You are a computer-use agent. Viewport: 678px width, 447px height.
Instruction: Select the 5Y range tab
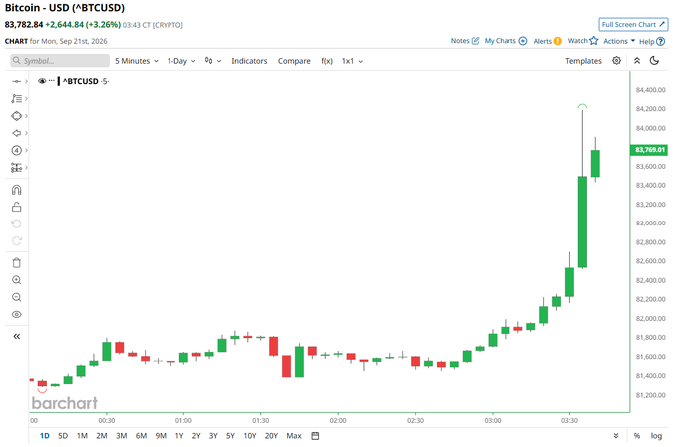click(x=230, y=436)
